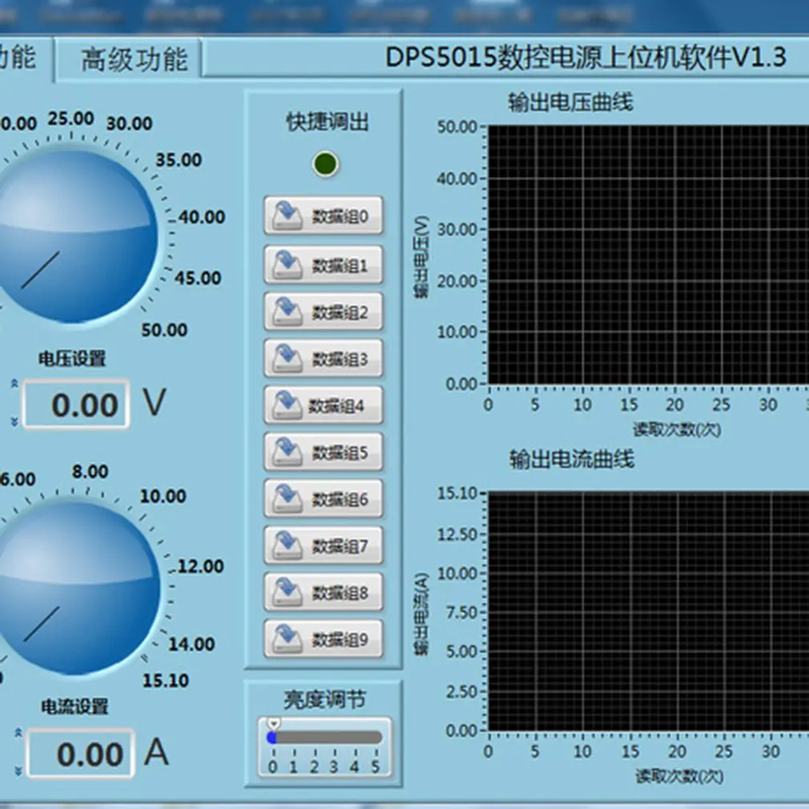
Task: Click the 输出电压曲线 chart title
Action: [x=570, y=103]
